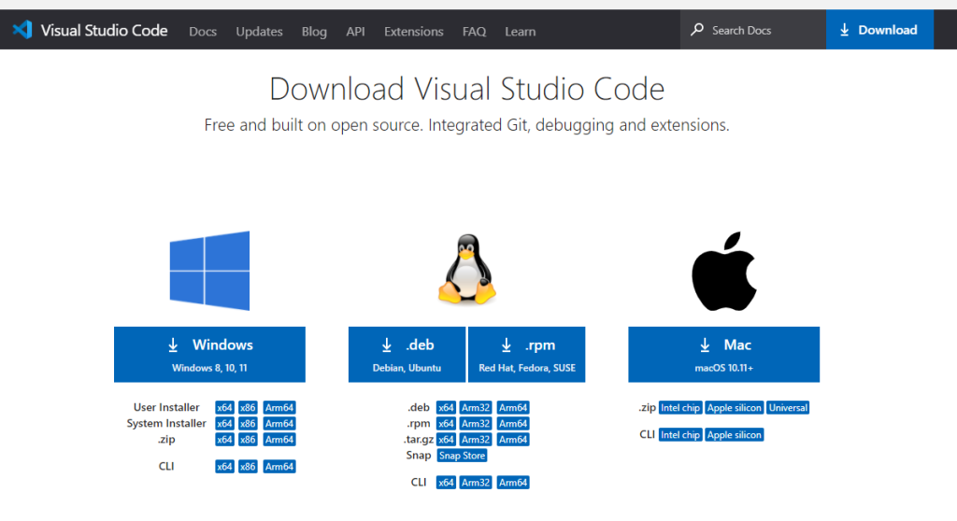This screenshot has height=521, width=957.
Task: Download the .deb Debian, Ubuntu package
Action: click(407, 355)
